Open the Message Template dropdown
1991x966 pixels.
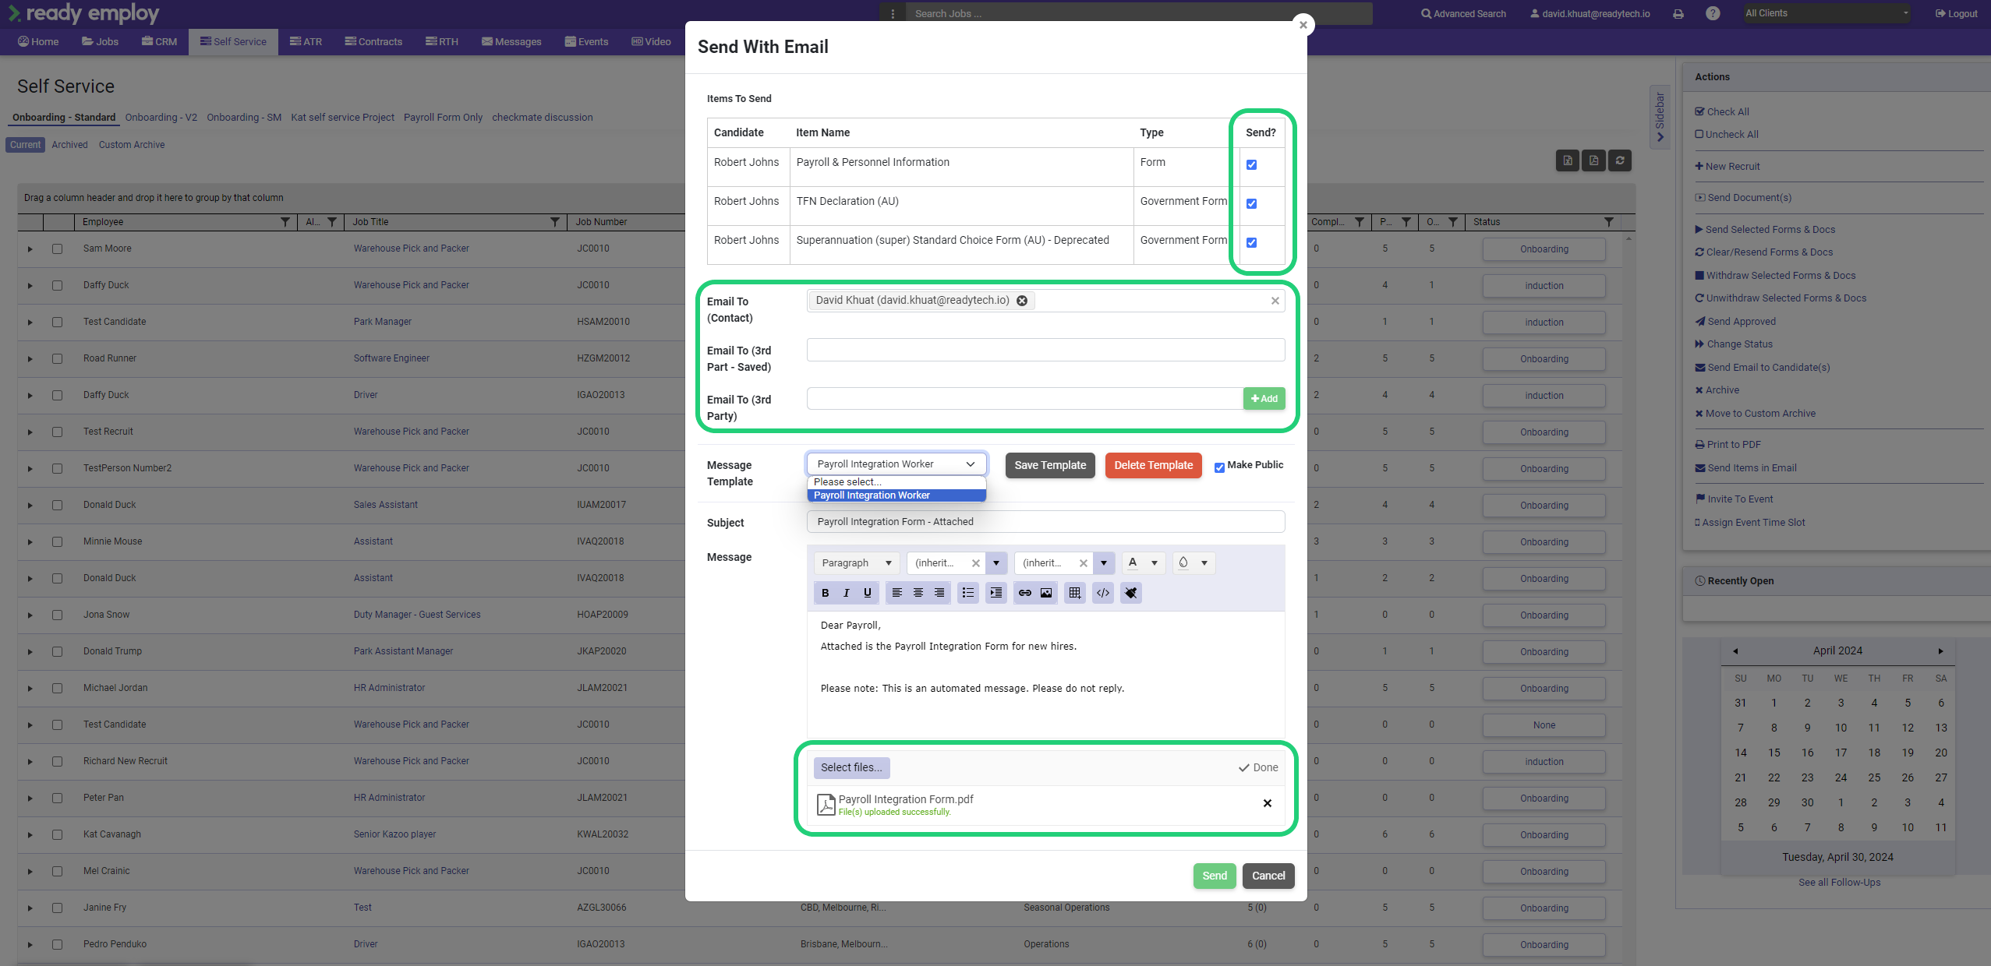tap(896, 464)
